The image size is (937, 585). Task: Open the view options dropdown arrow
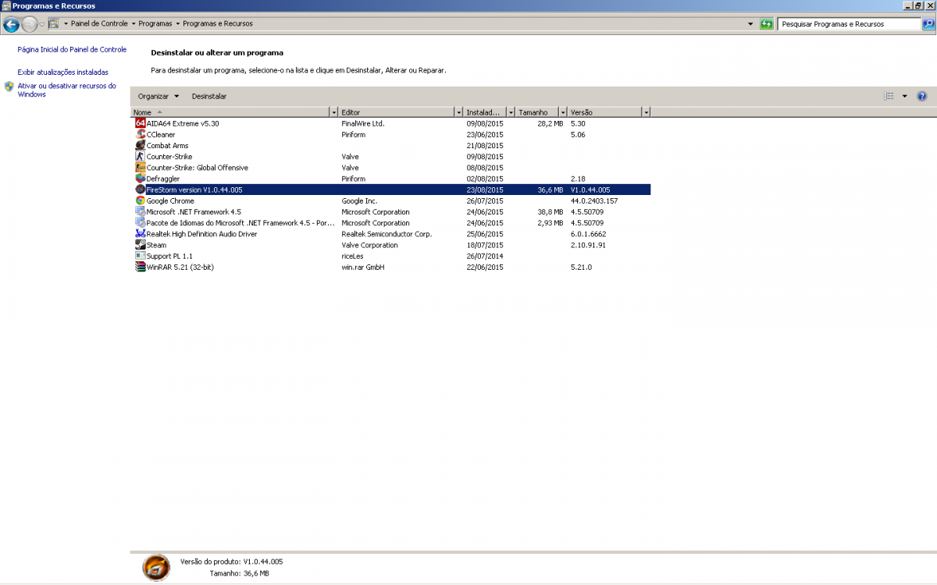coord(905,96)
